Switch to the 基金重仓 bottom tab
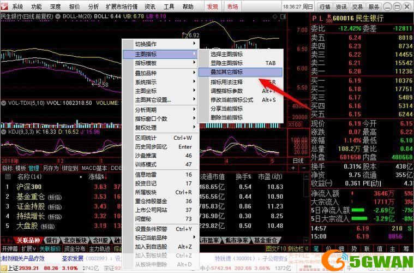 point(265,240)
